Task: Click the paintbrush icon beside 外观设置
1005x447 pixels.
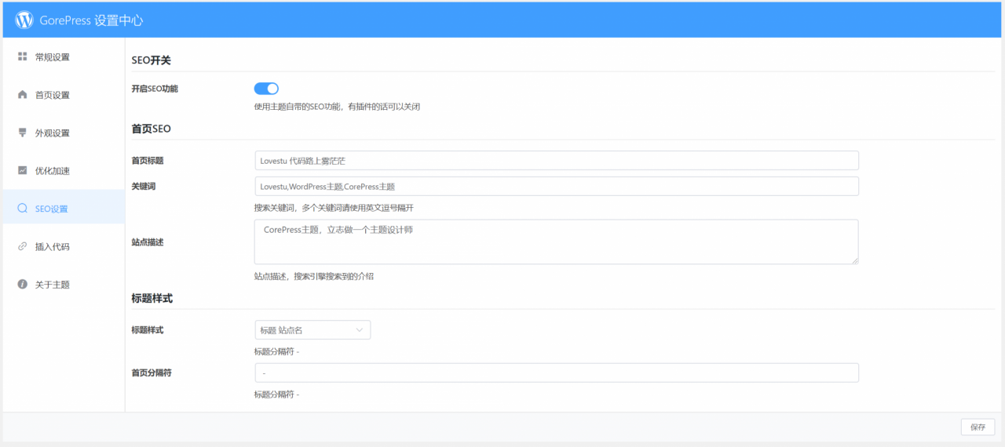Action: coord(23,133)
